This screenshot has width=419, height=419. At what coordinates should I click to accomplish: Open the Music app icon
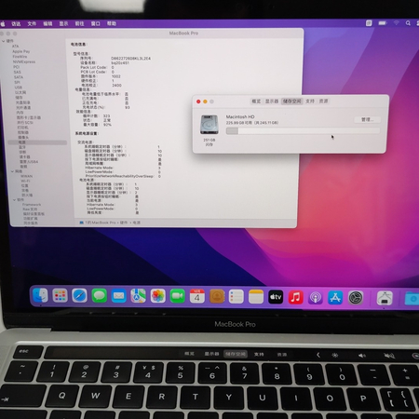tap(295, 297)
